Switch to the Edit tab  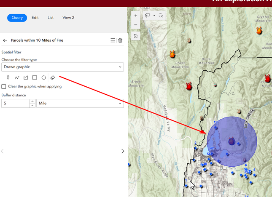(35, 18)
